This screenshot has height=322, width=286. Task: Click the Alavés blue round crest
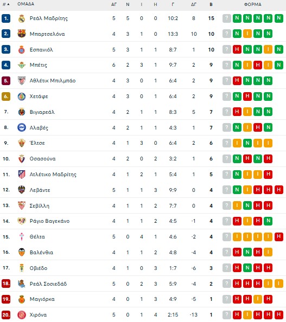[22, 127]
